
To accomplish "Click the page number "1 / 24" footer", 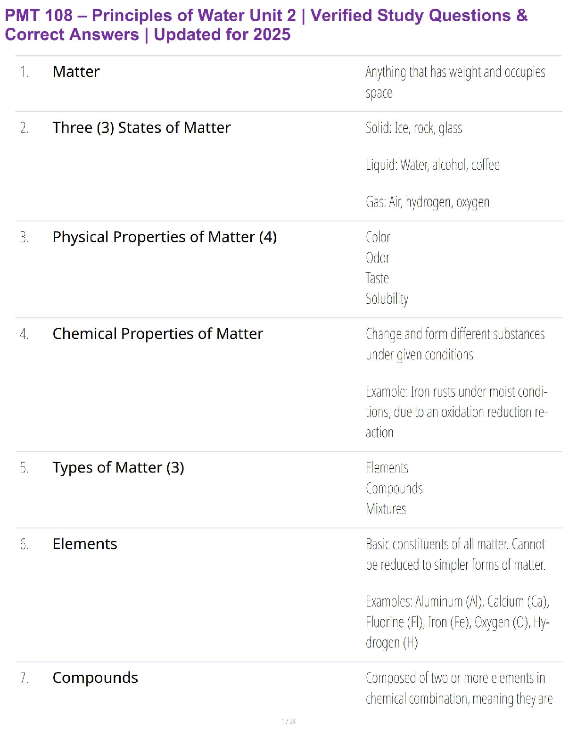I will (288, 721).
